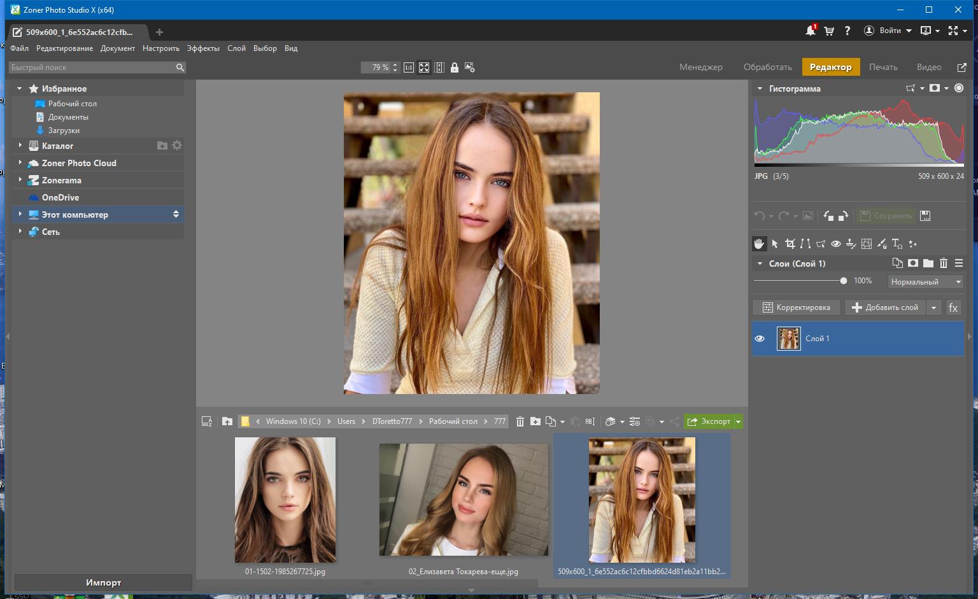Create a new folder in the filmstrip

click(x=535, y=421)
